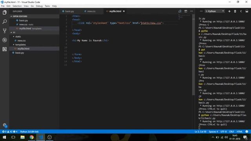Collapse the OPEN EDITORS section
251x141 pixels.
point(35,16)
